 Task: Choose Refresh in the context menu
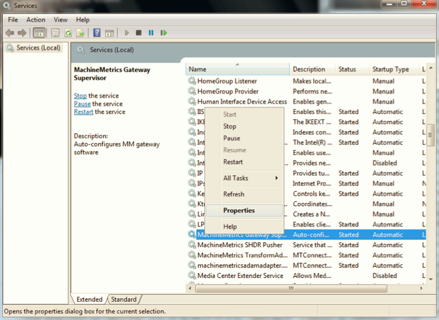(x=244, y=194)
